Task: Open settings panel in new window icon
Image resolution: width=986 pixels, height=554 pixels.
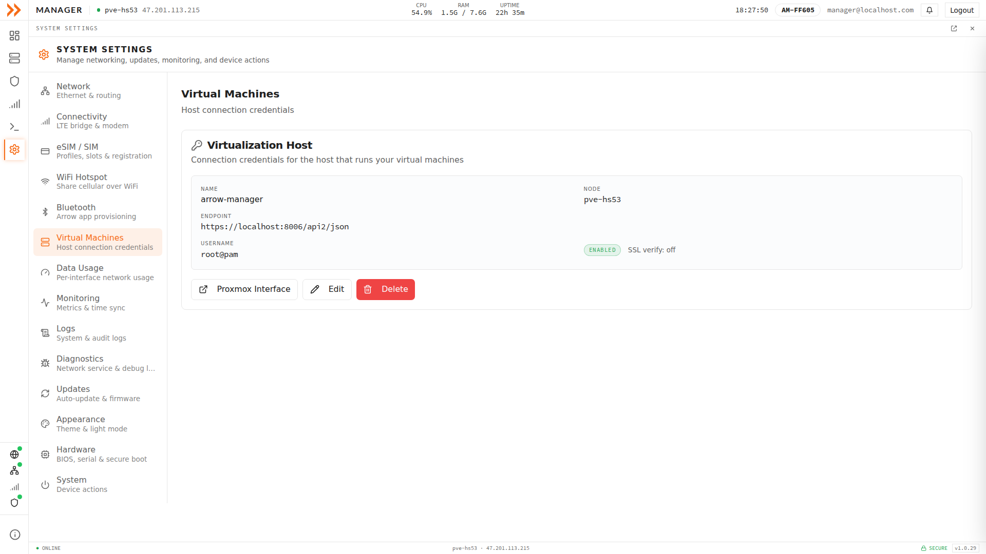Action: click(954, 29)
